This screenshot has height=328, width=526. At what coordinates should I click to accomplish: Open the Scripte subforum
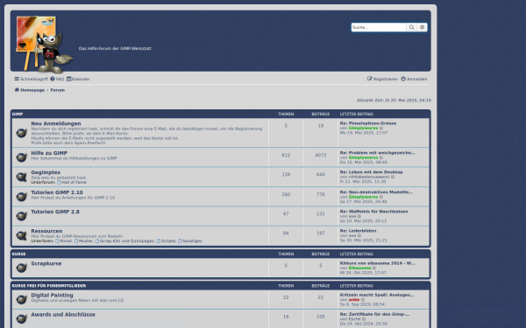[167, 241]
